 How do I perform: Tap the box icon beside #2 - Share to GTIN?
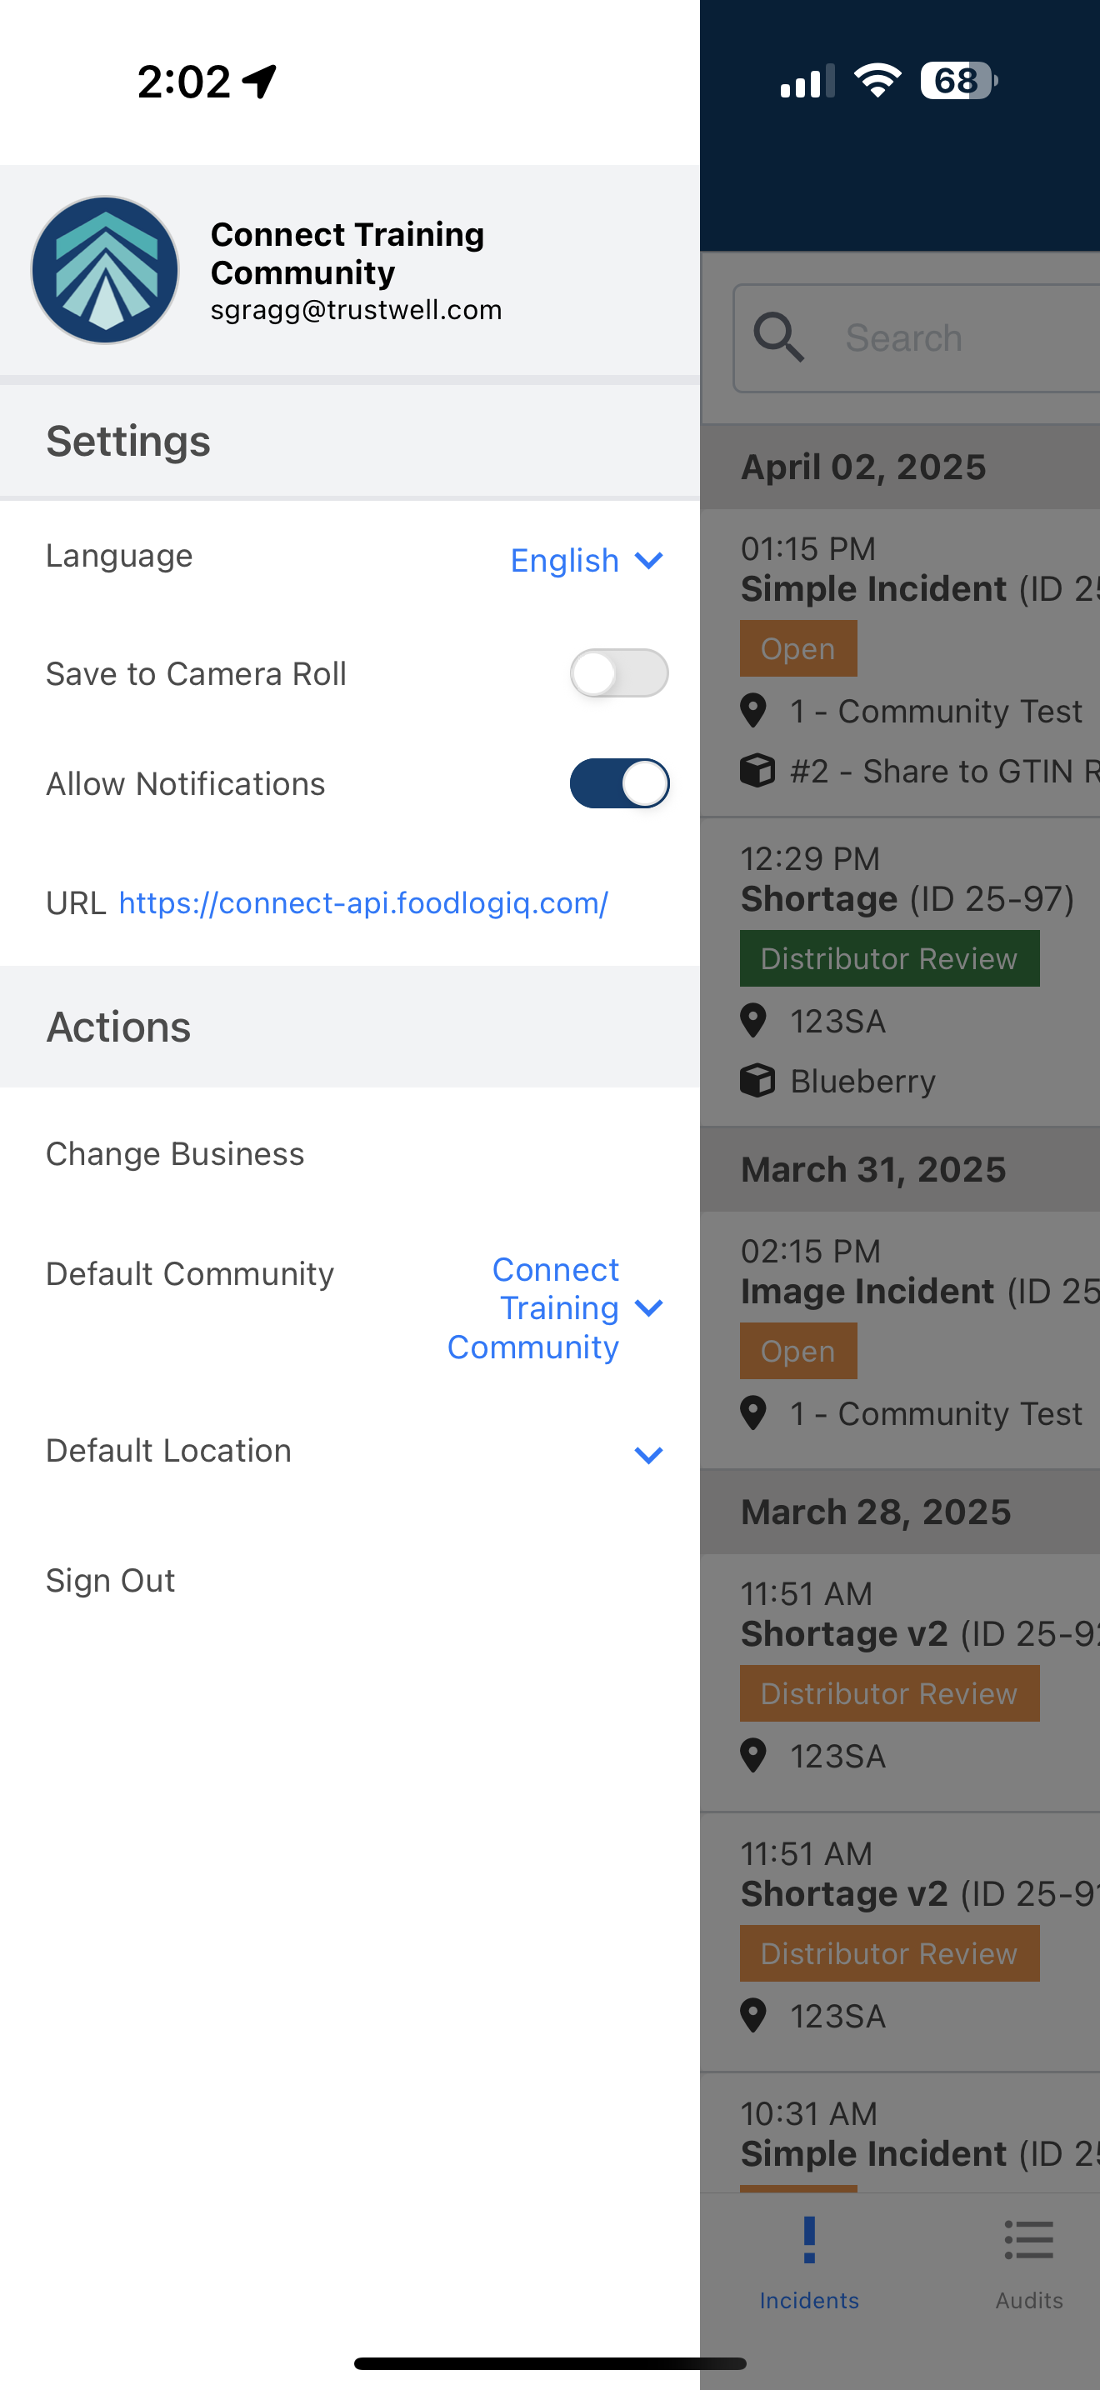pos(757,770)
